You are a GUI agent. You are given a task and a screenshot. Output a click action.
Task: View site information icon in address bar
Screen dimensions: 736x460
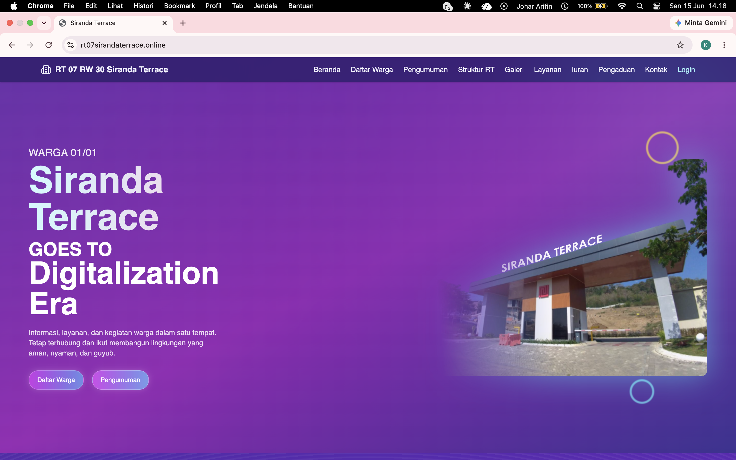pos(71,45)
